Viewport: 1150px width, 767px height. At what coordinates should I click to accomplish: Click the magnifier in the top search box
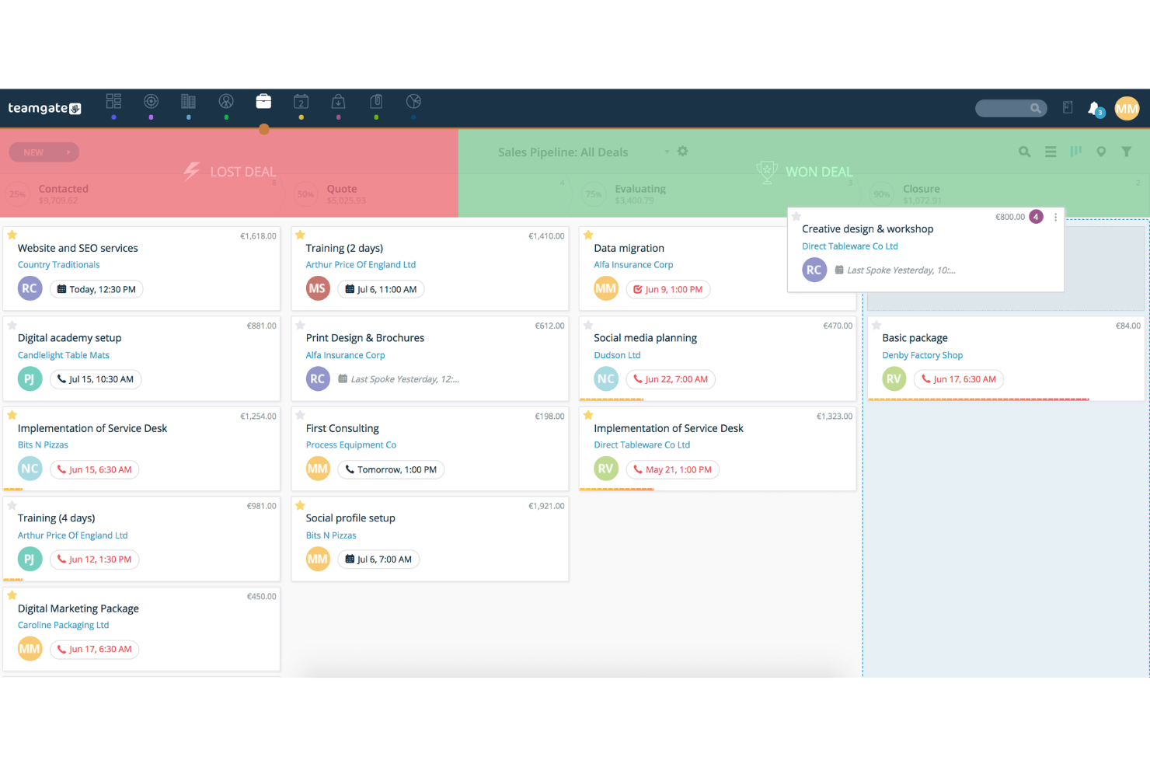tap(1035, 108)
